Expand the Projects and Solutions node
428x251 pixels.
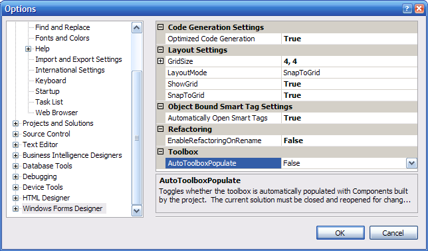click(x=15, y=124)
